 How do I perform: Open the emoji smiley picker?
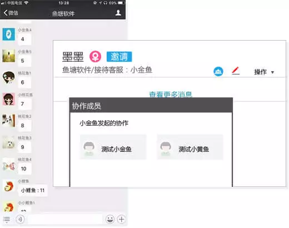pyautogui.click(x=110, y=219)
